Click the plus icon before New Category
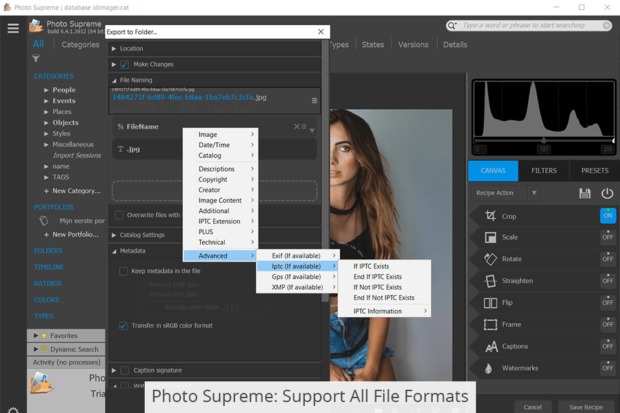Viewport: 620px width, 413px height. pos(46,191)
